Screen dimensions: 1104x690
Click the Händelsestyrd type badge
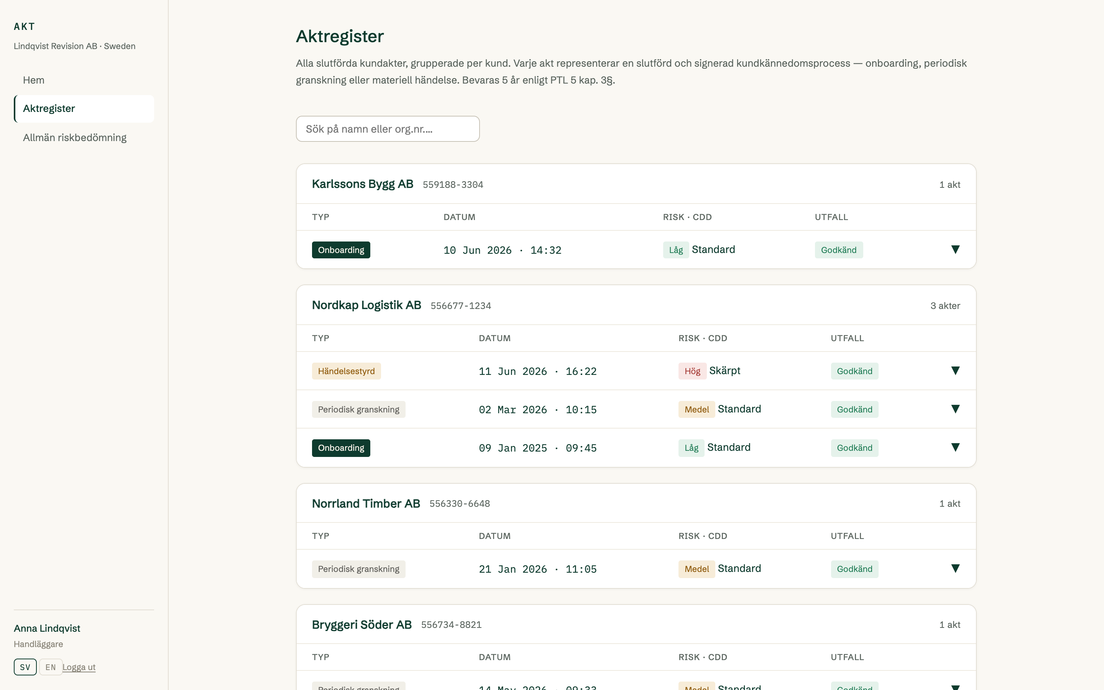346,371
